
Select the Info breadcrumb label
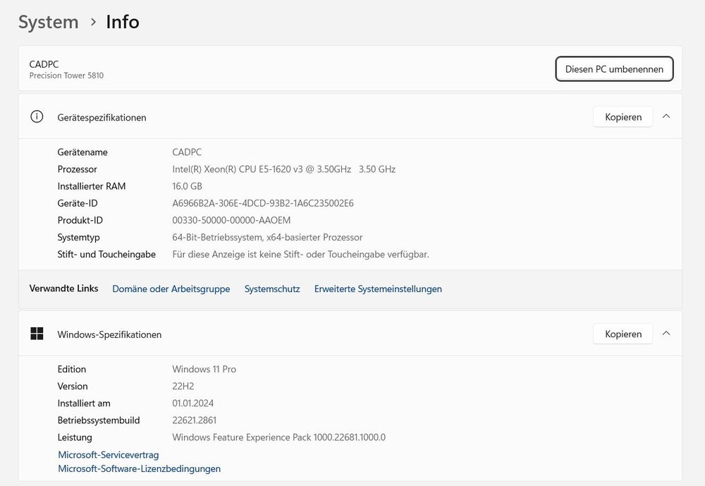pos(123,22)
